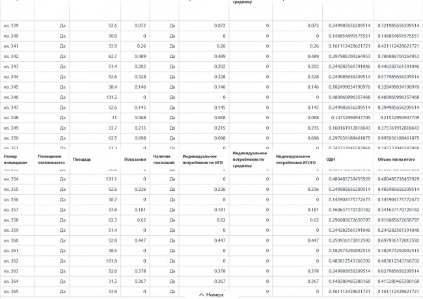This screenshot has width=423, height=299.
Task: Select the row label кв. 365
Action: 11,291
